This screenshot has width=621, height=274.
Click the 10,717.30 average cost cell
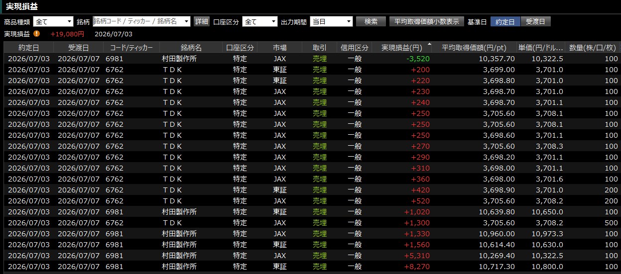point(497,267)
